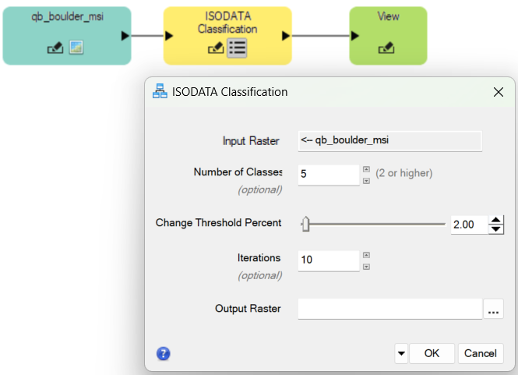This screenshot has width=518, height=375.
Task: Decrease the Iterations value
Action: [x=366, y=266]
